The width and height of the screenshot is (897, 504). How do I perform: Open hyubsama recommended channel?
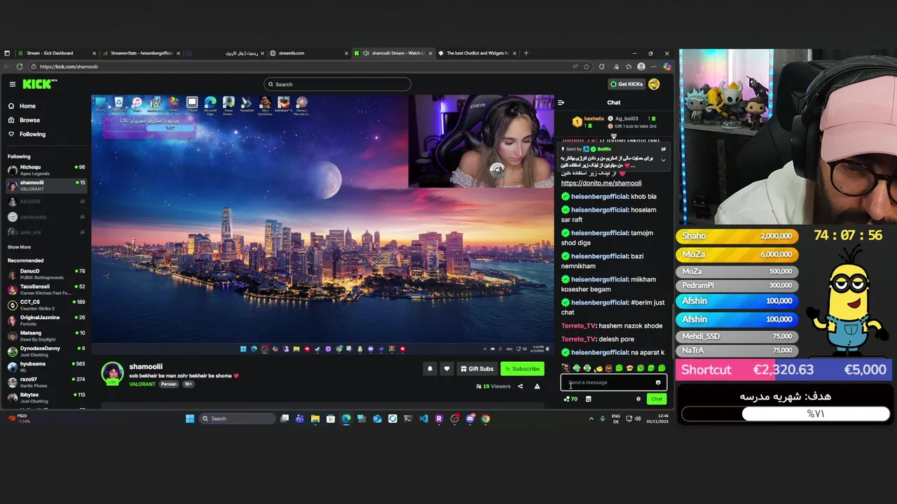[46, 366]
